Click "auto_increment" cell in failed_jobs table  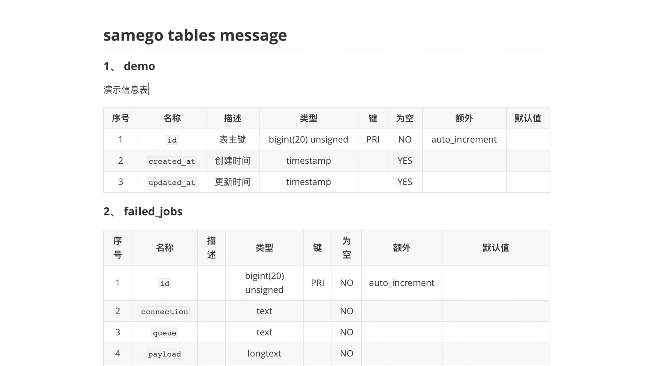(x=402, y=283)
